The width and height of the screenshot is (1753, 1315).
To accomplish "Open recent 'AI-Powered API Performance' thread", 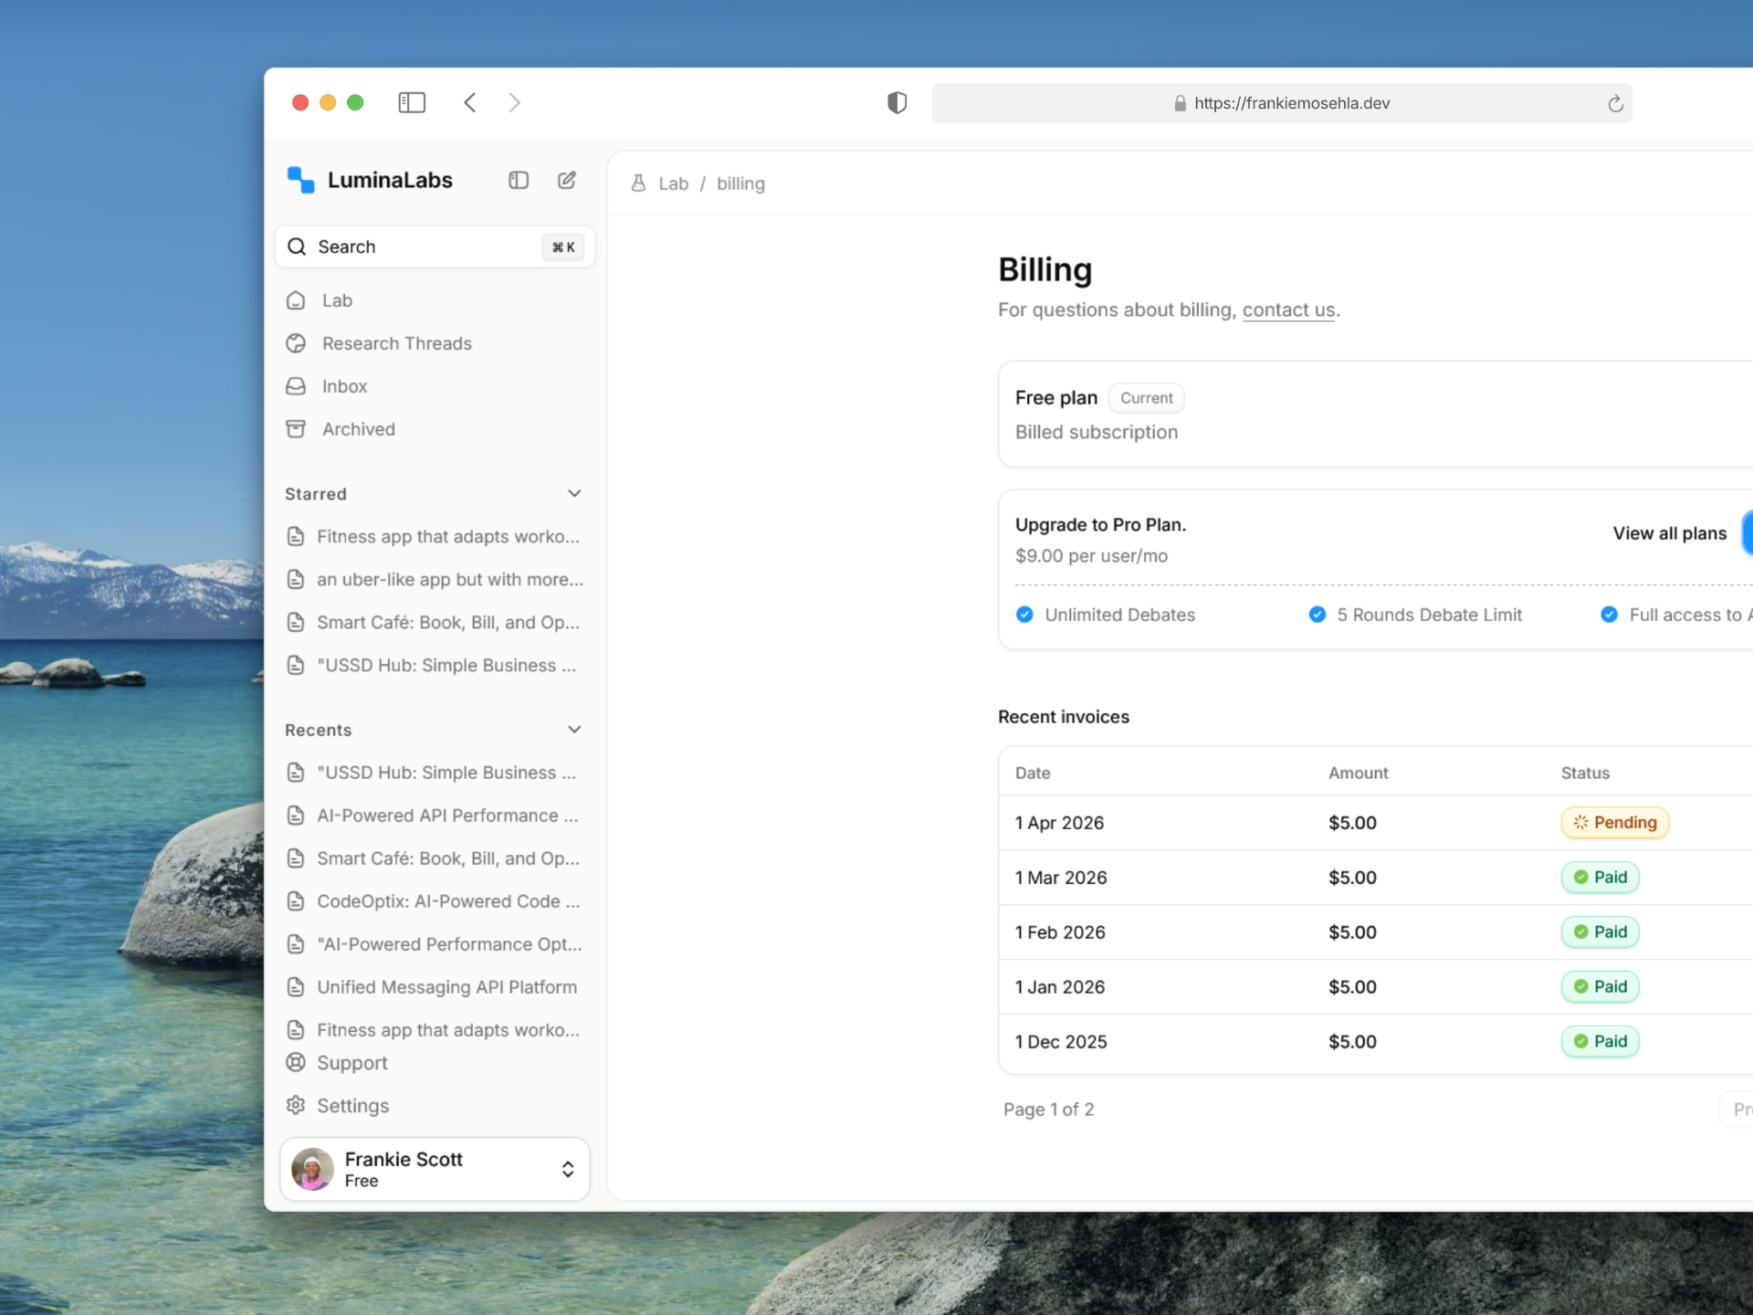I will pyautogui.click(x=435, y=815).
